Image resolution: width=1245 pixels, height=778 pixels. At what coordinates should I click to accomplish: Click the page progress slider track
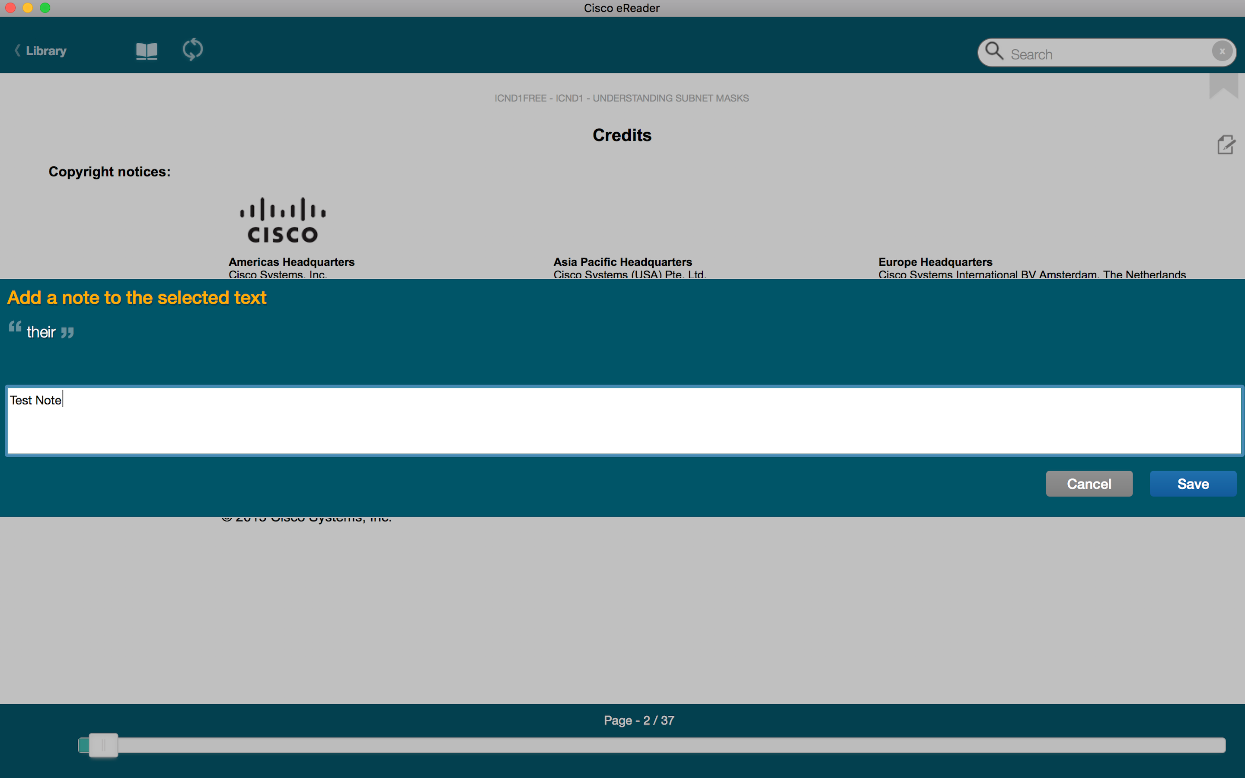pos(669,745)
